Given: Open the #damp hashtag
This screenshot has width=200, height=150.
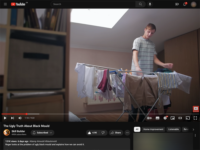Looking at the screenshot, I should tap(33, 141).
